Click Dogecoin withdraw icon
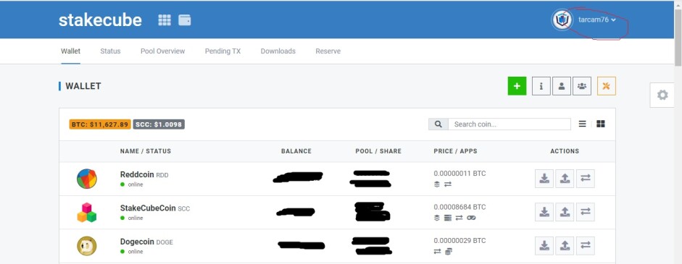The width and height of the screenshot is (682, 264). [565, 246]
